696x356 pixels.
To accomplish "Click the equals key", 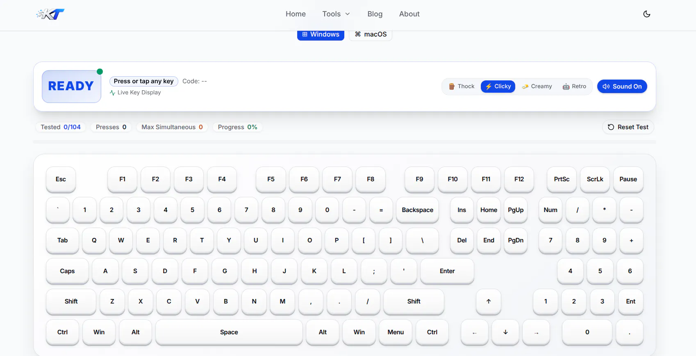I will pos(381,210).
